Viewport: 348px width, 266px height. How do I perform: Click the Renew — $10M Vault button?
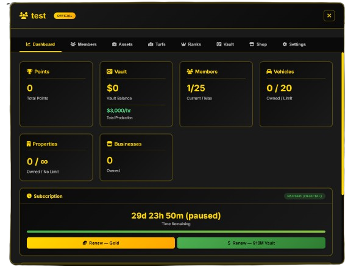pyautogui.click(x=251, y=243)
